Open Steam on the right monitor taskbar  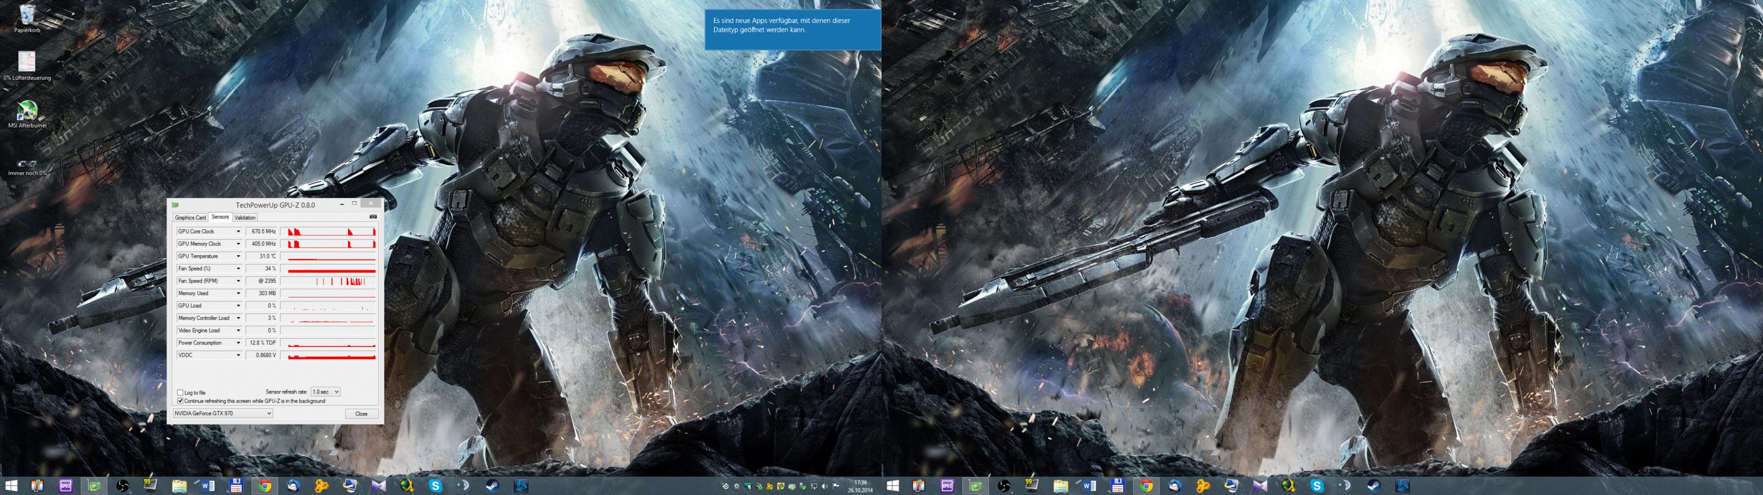[1374, 486]
